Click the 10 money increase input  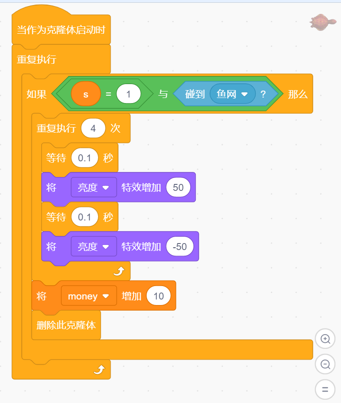tap(159, 296)
